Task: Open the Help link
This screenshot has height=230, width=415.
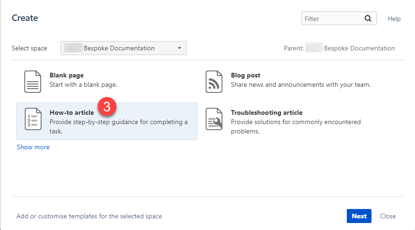Action: point(394,19)
